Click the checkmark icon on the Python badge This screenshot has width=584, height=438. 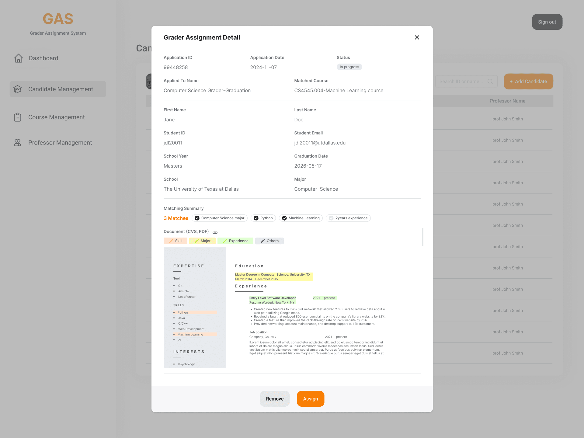pos(256,218)
